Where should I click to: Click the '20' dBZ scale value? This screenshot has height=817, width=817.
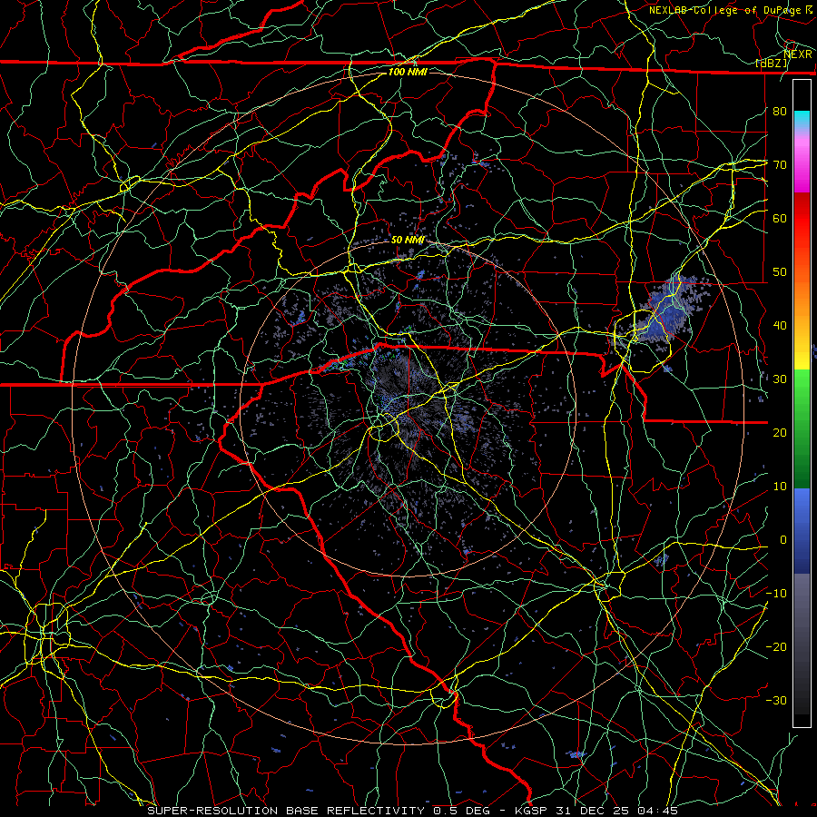point(780,432)
